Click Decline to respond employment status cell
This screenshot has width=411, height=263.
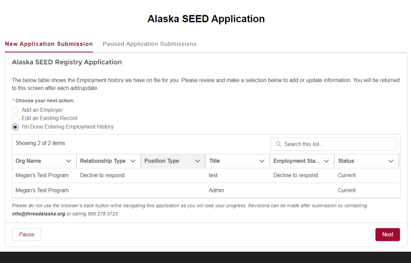(x=295, y=175)
